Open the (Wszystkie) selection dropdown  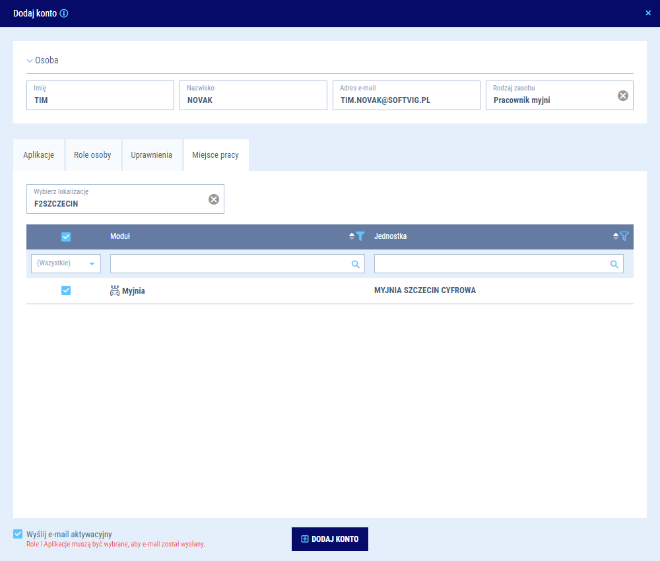click(x=66, y=263)
